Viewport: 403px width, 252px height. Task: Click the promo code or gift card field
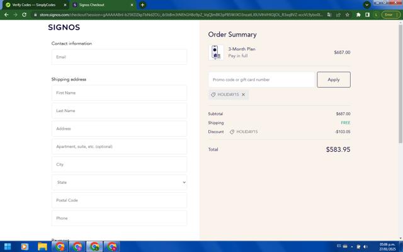(261, 80)
